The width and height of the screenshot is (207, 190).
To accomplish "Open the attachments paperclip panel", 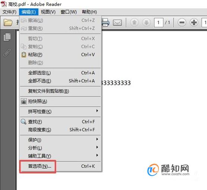I will pyautogui.click(x=7, y=52).
